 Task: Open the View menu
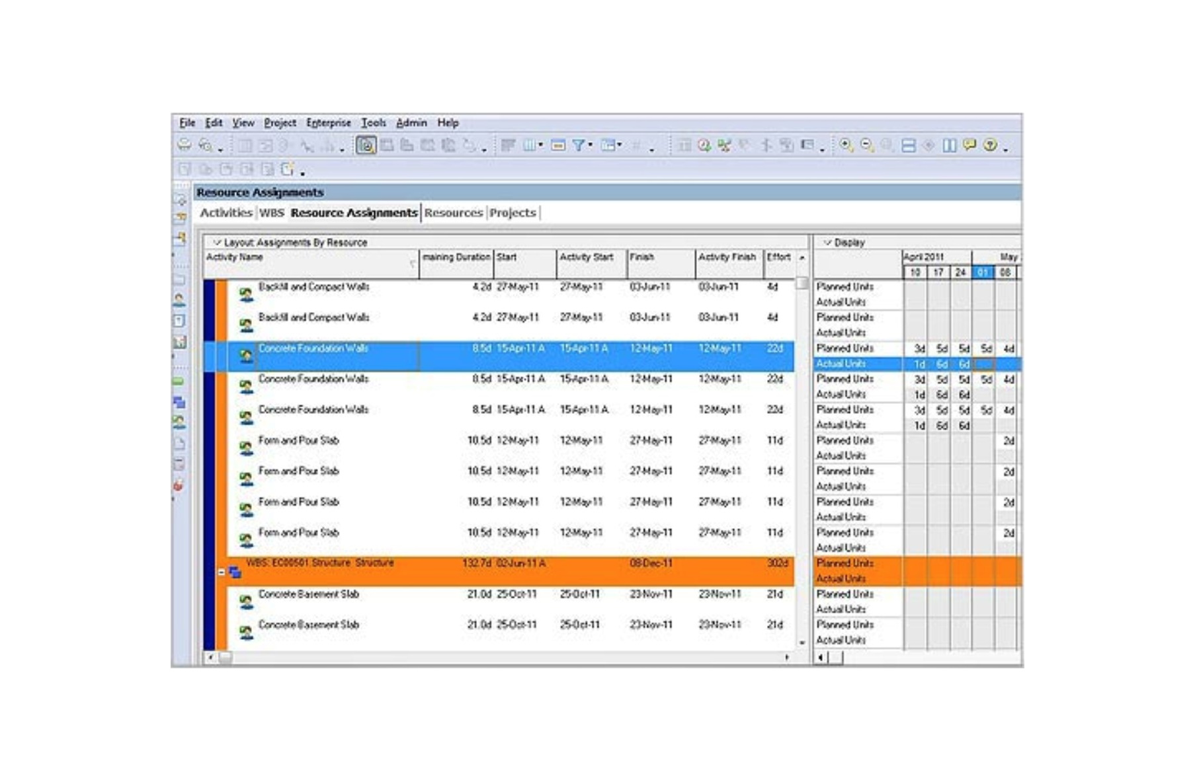[243, 123]
